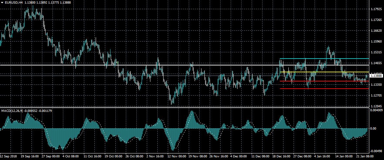Viewport: 384px width, 160px height.
Task: Click the 1.17925 price on the scale
Action: (376, 9)
